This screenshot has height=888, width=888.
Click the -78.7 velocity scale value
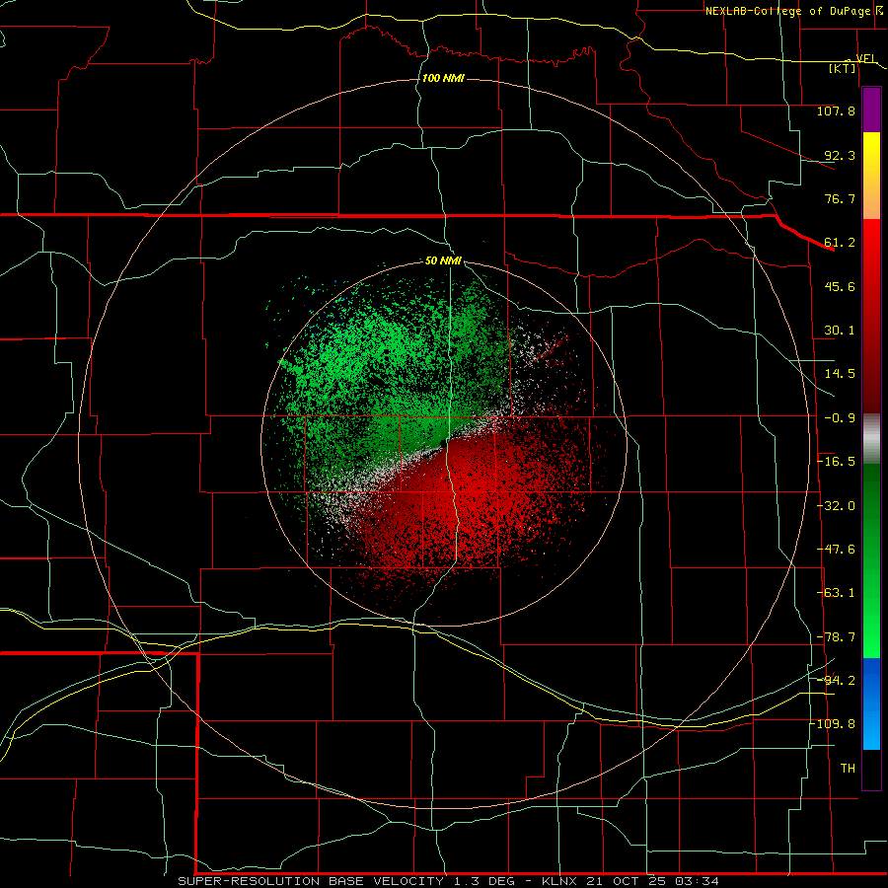[836, 637]
